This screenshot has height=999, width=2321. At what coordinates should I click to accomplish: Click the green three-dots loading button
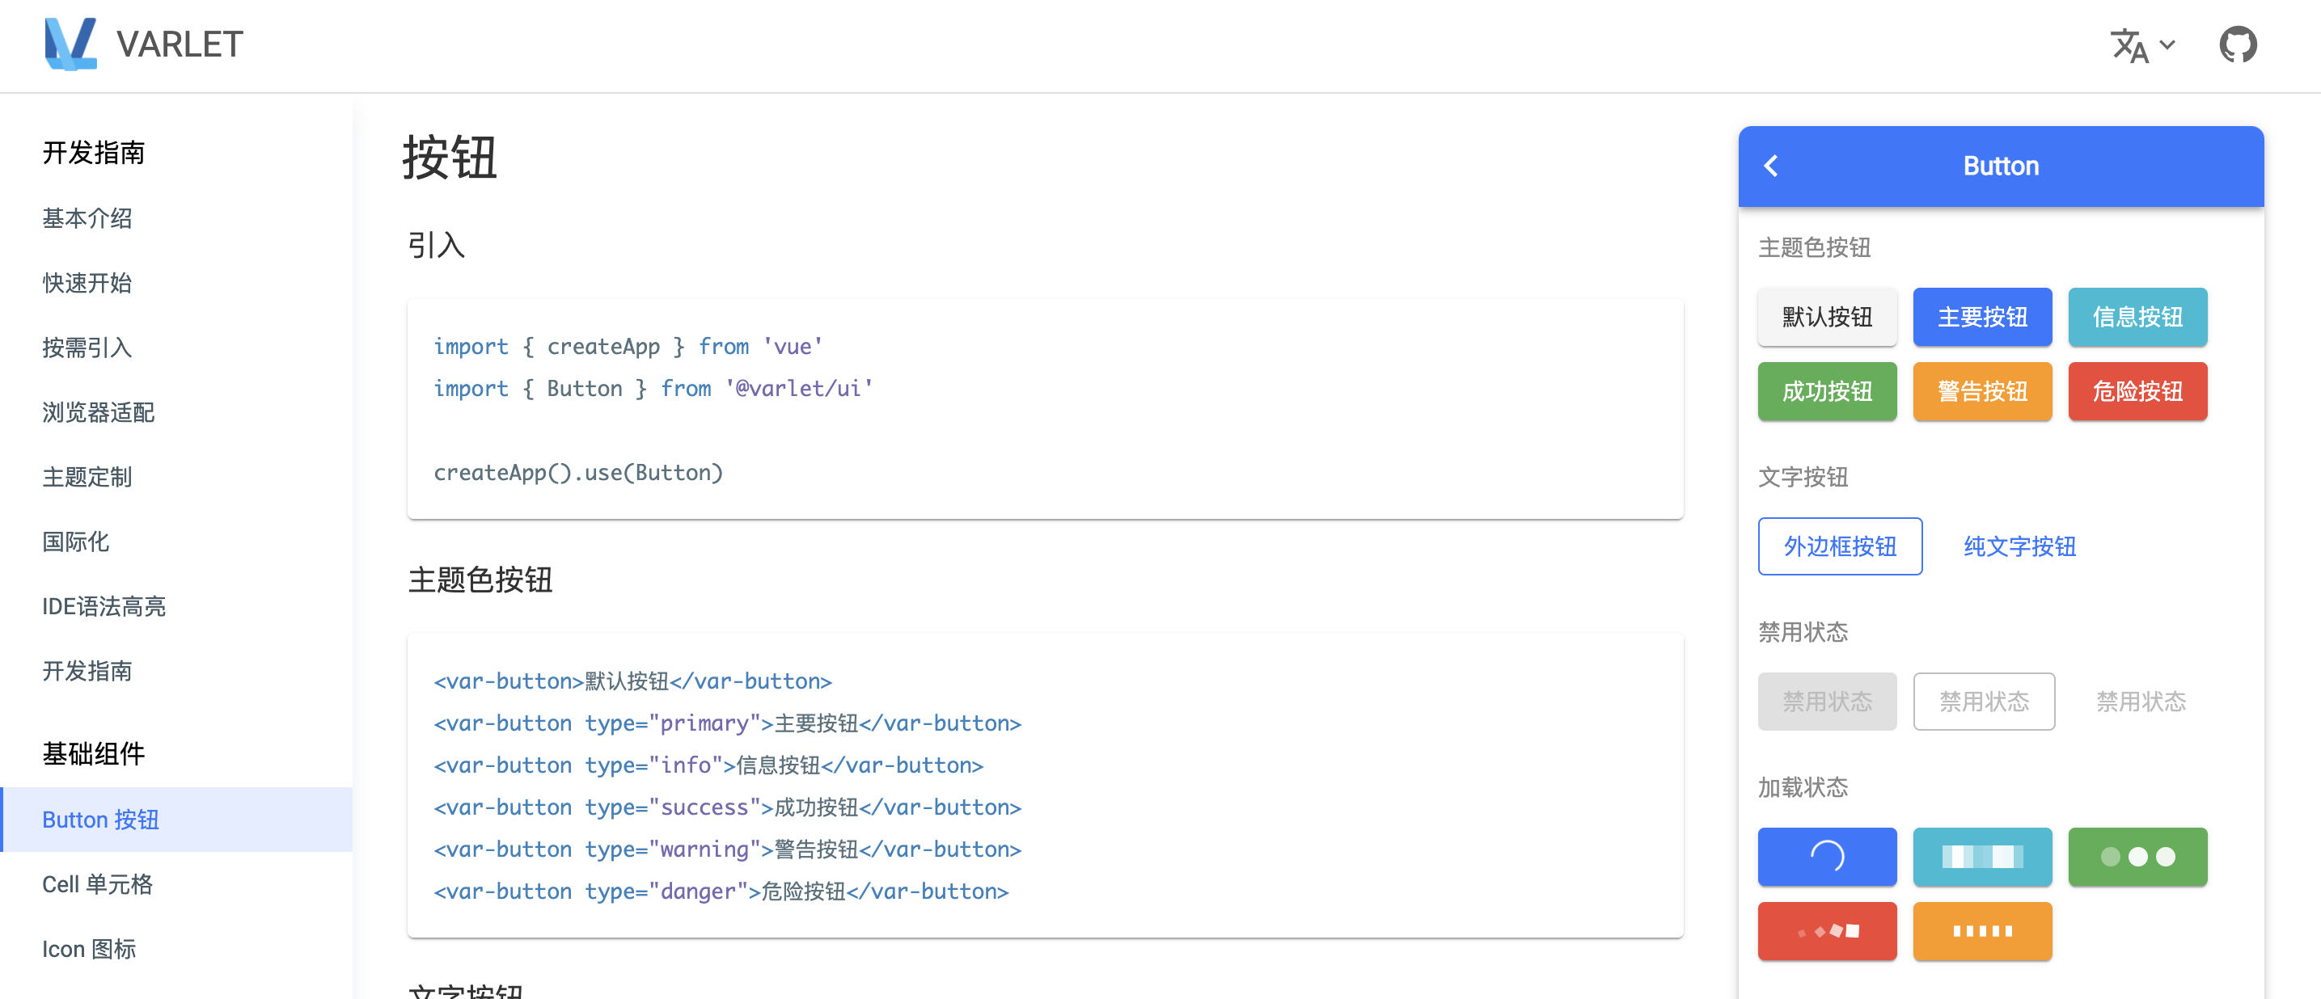[x=2138, y=857]
